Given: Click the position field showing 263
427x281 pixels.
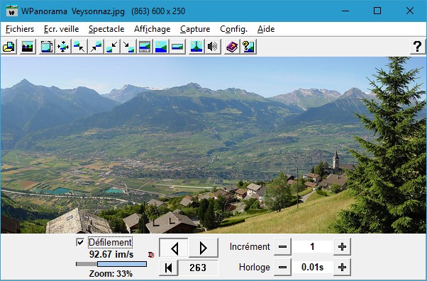Looking at the screenshot, I should pyautogui.click(x=198, y=268).
